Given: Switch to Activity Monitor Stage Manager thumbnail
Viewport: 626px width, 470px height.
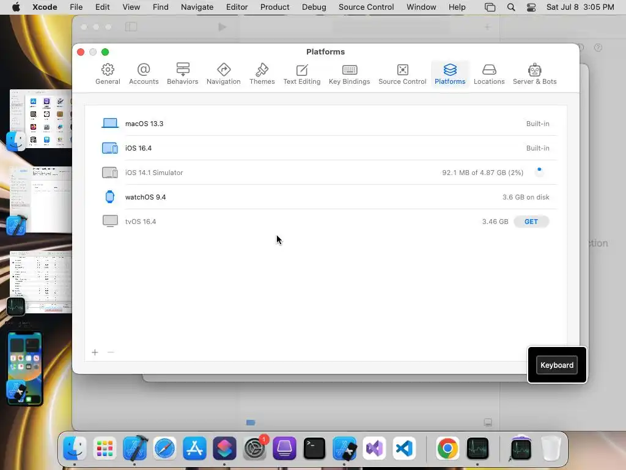Looking at the screenshot, I should point(40,282).
